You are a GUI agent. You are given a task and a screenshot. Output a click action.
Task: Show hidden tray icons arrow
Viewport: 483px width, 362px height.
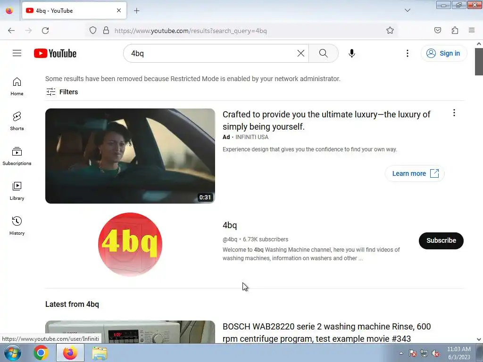(x=401, y=353)
